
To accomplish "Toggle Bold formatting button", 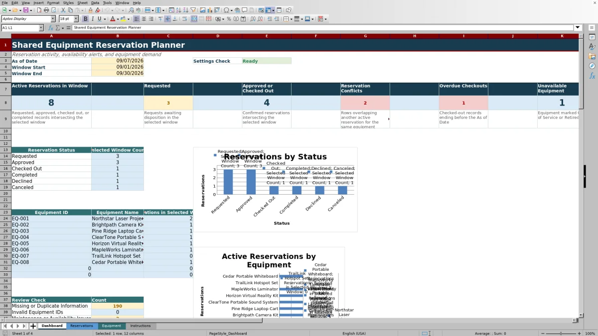I will click(85, 19).
